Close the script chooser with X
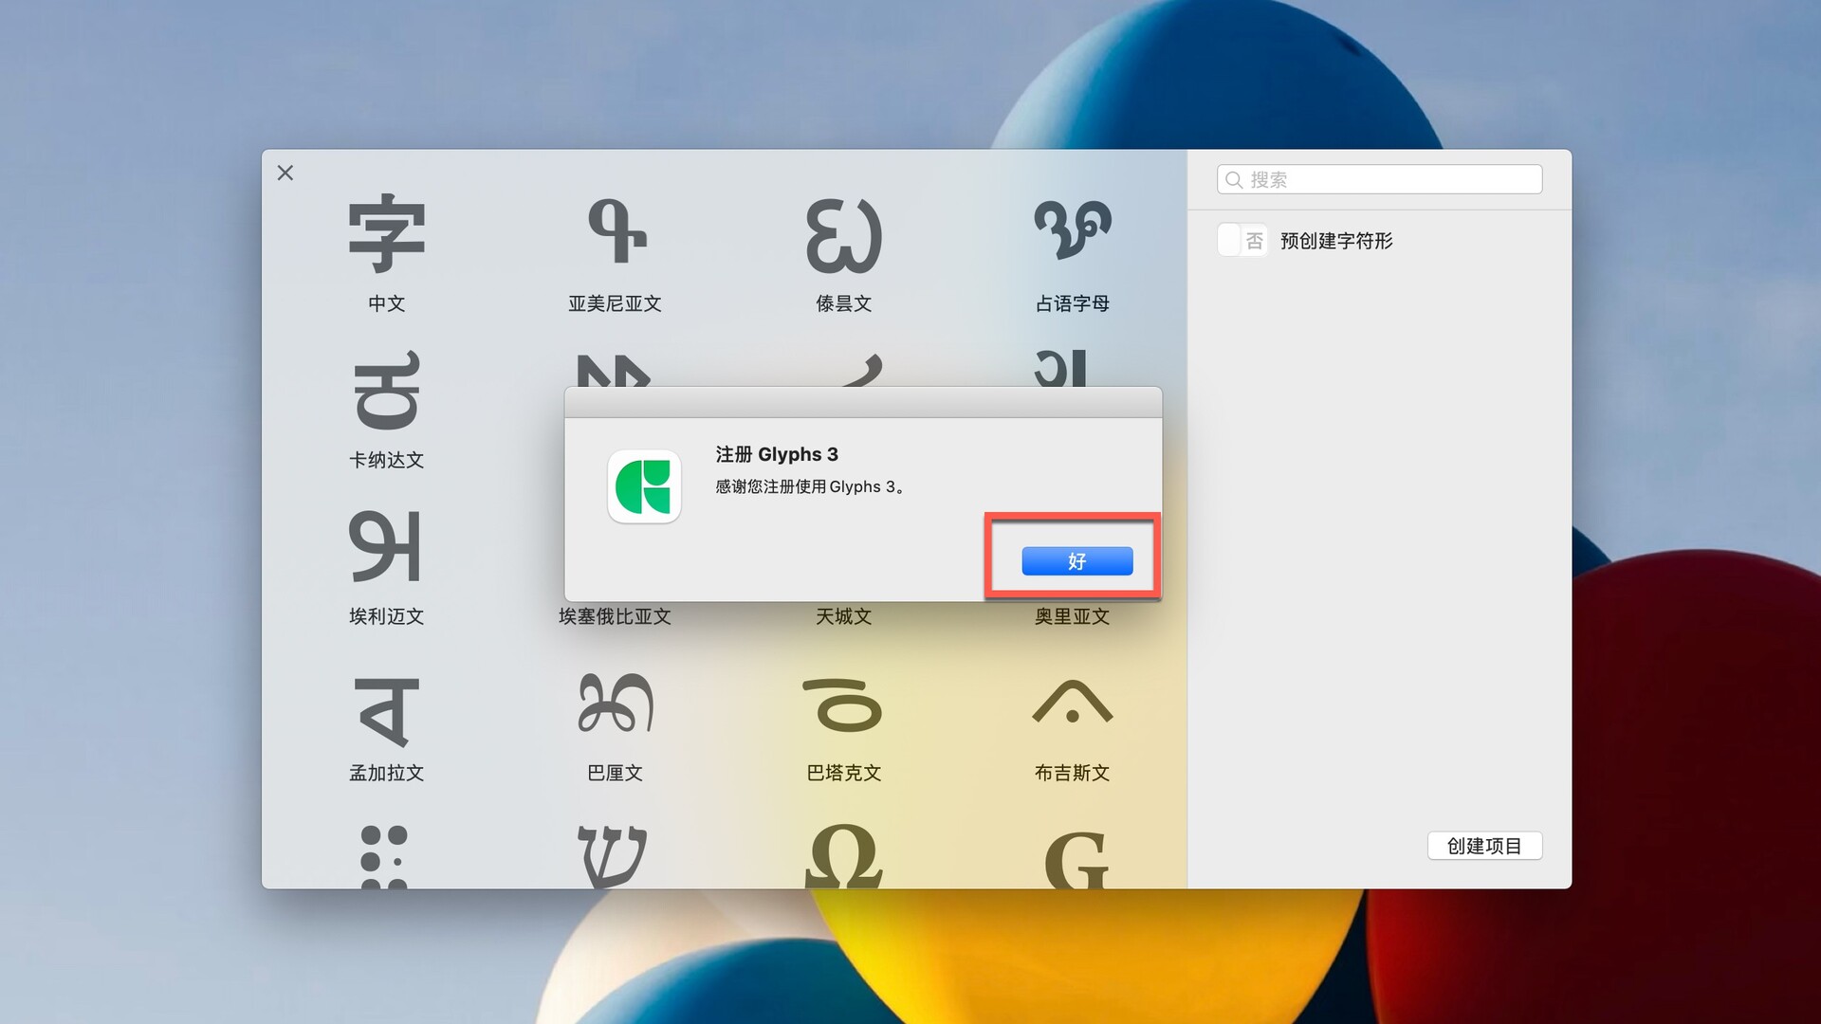This screenshot has height=1024, width=1821. [x=285, y=173]
